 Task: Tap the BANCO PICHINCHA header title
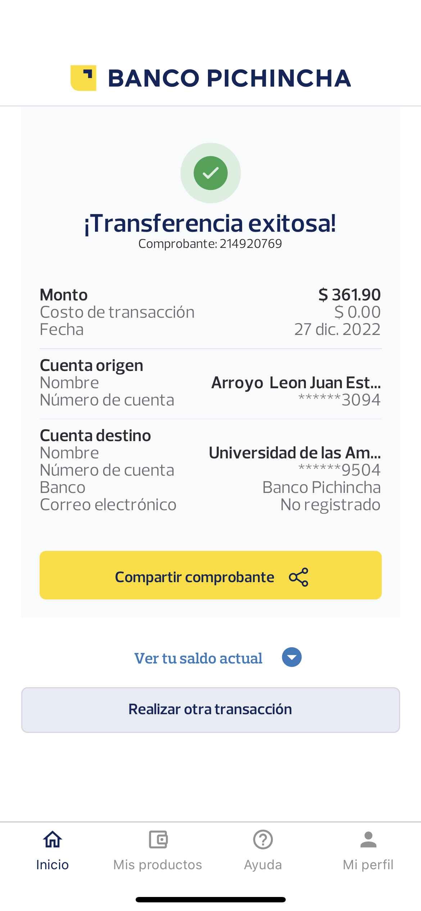coord(230,78)
